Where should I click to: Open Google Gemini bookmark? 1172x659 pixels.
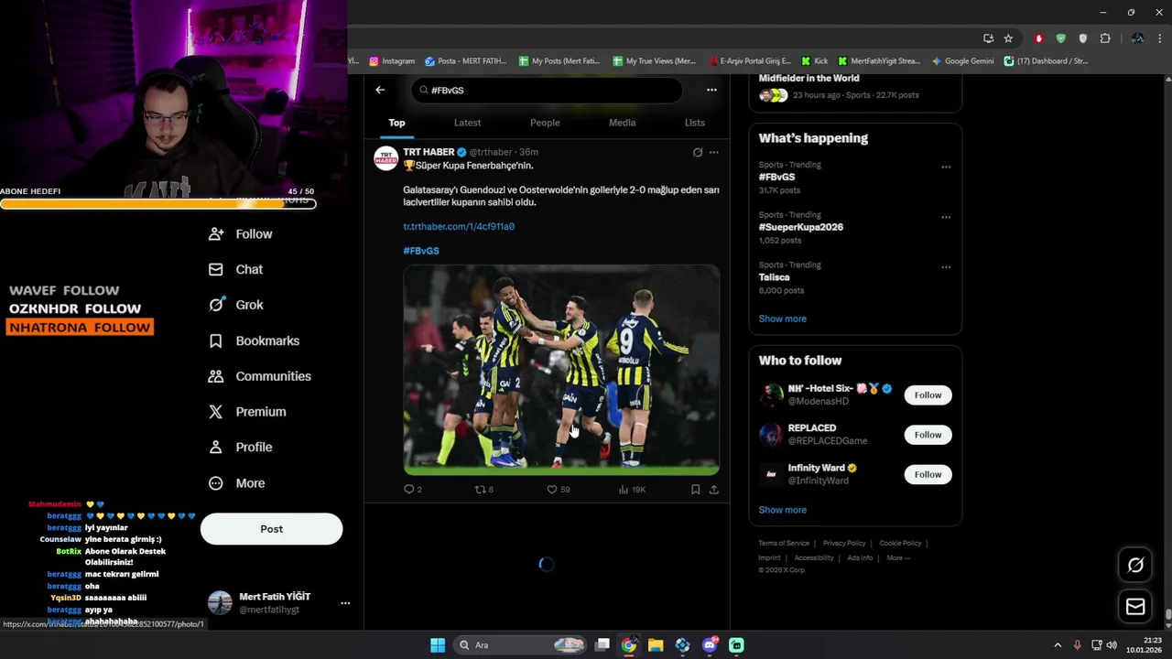962,61
